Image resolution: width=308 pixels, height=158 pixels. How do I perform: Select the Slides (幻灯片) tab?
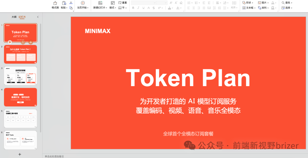click(x=22, y=17)
